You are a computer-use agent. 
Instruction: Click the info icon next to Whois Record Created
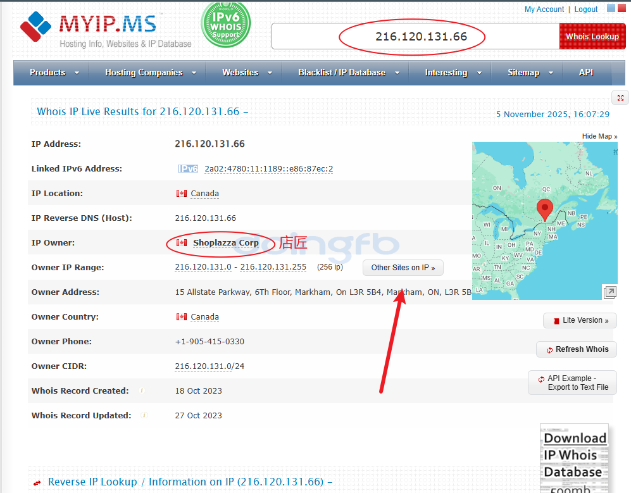pos(142,391)
